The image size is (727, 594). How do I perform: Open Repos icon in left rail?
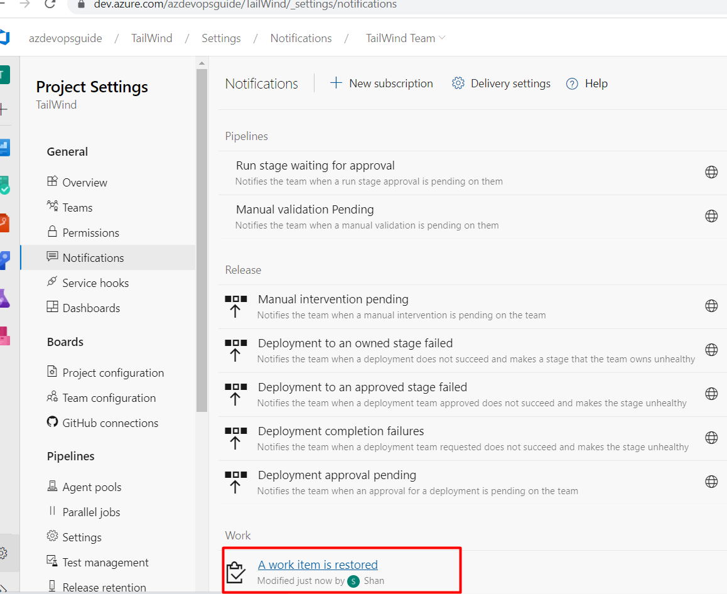pyautogui.click(x=4, y=222)
